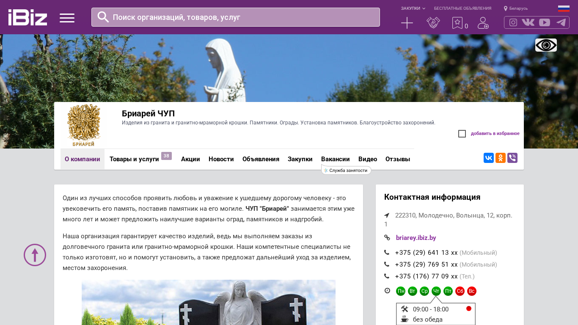The width and height of the screenshot is (578, 325).
Task: Share company page on VK
Action: (489, 158)
